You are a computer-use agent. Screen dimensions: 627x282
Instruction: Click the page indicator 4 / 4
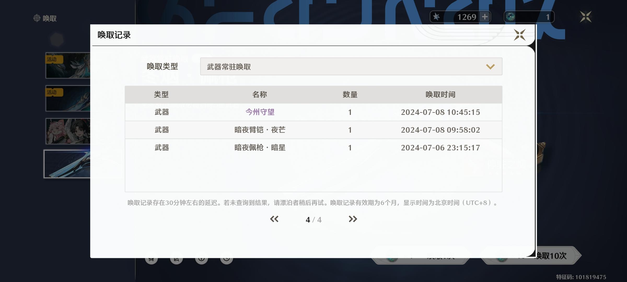point(313,220)
